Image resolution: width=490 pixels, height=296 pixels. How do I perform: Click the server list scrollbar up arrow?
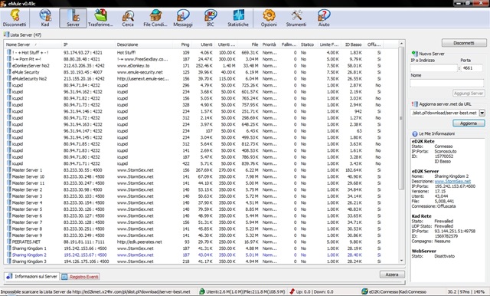[401, 43]
